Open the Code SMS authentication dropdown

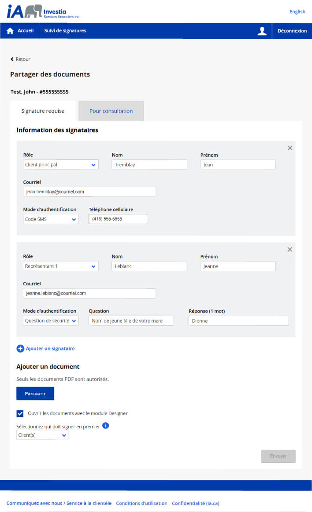pyautogui.click(x=51, y=219)
